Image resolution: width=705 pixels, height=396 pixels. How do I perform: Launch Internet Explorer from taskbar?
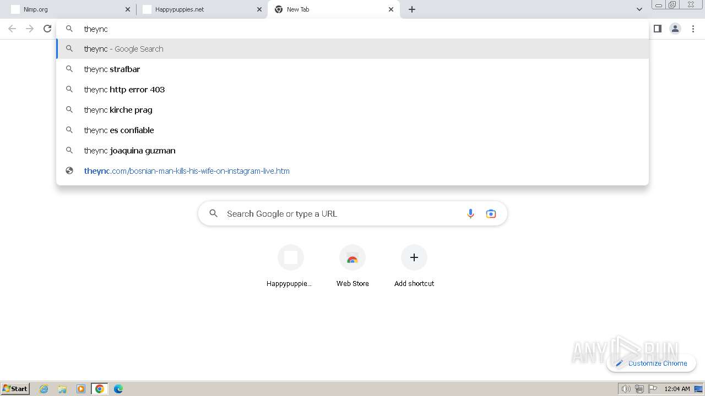(x=44, y=389)
